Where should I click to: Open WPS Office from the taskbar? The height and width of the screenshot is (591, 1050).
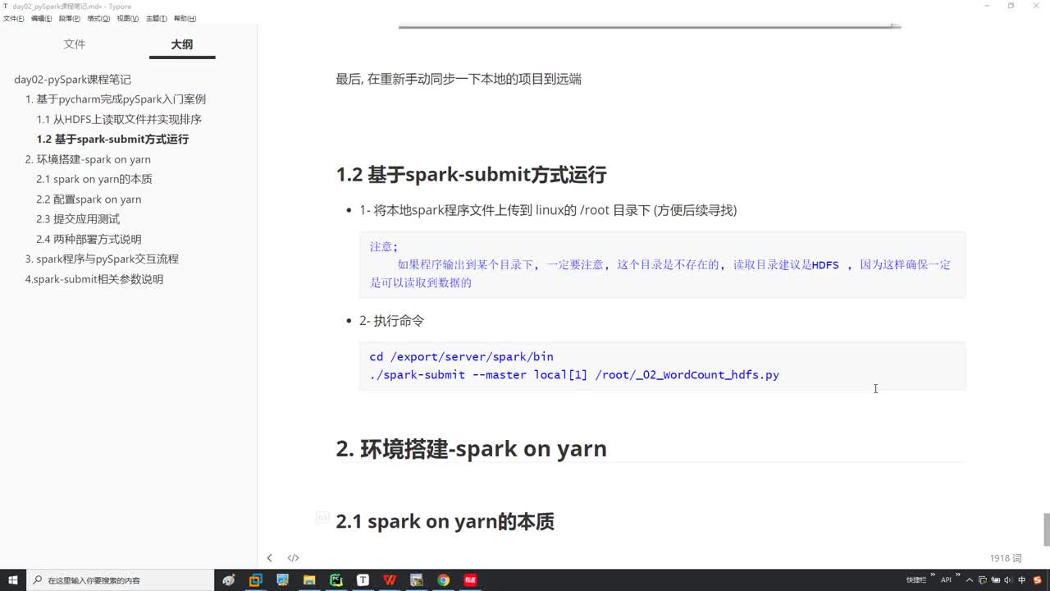click(390, 580)
